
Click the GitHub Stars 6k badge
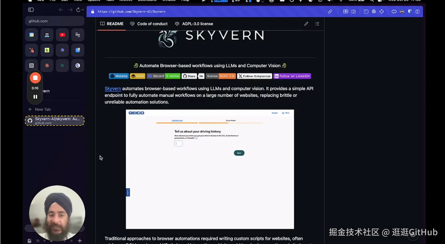[x=193, y=76]
